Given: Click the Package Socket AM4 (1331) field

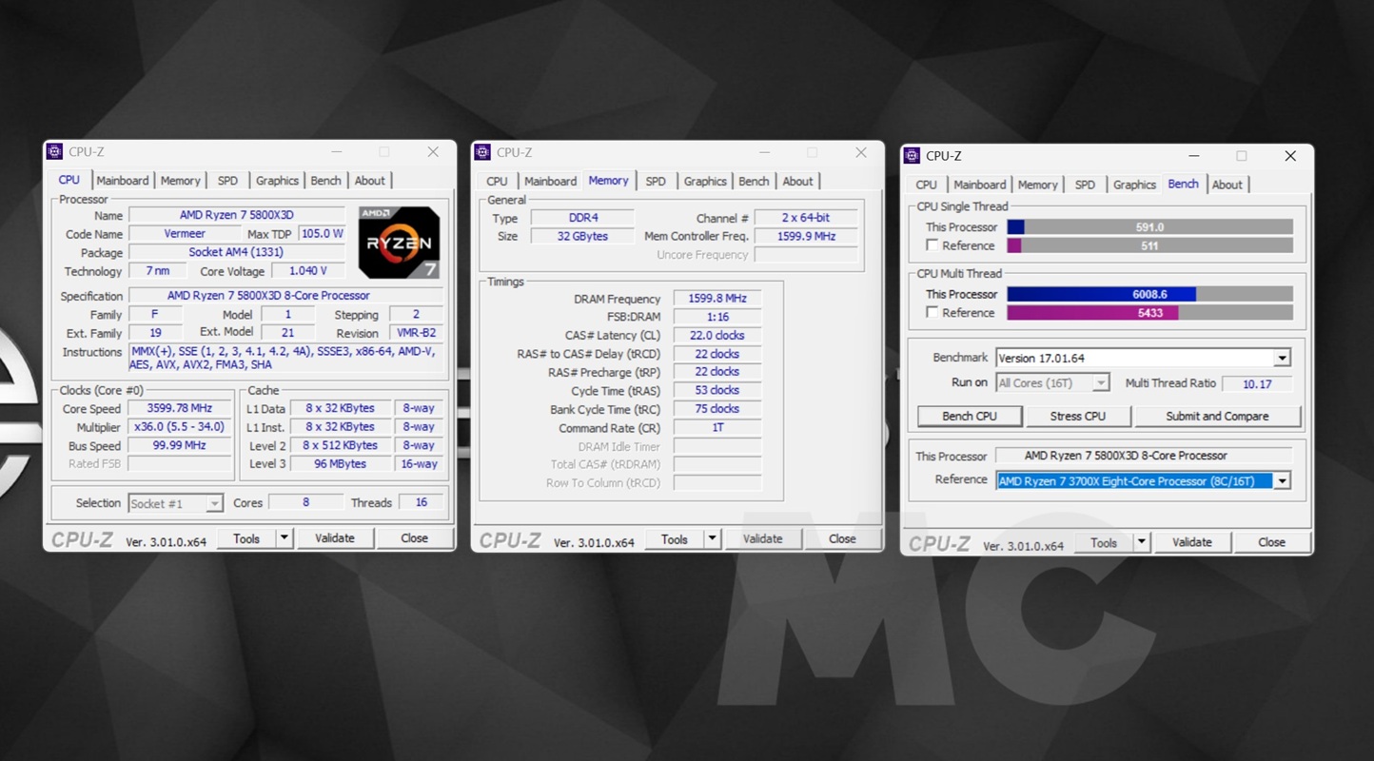Looking at the screenshot, I should tap(237, 253).
